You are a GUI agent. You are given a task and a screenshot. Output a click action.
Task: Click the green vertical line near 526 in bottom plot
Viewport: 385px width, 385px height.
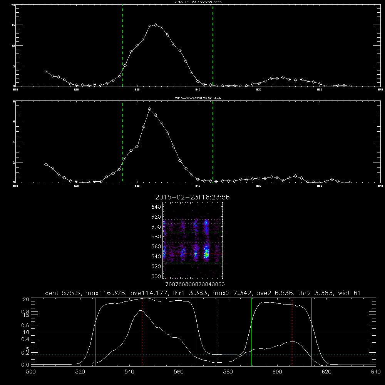click(95, 332)
